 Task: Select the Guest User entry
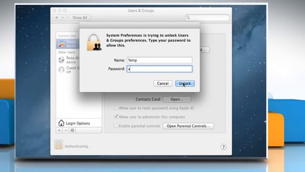(x=68, y=70)
